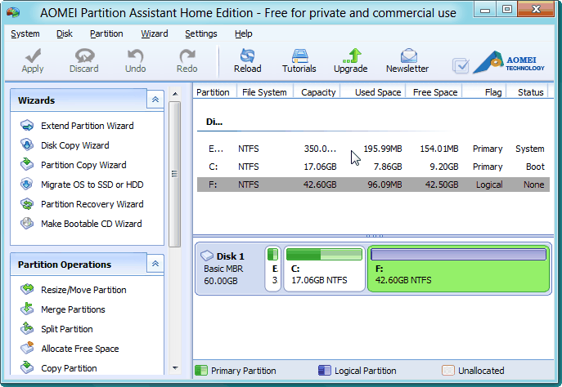Collapse the Wizards panel
The height and width of the screenshot is (387, 562).
tap(155, 100)
